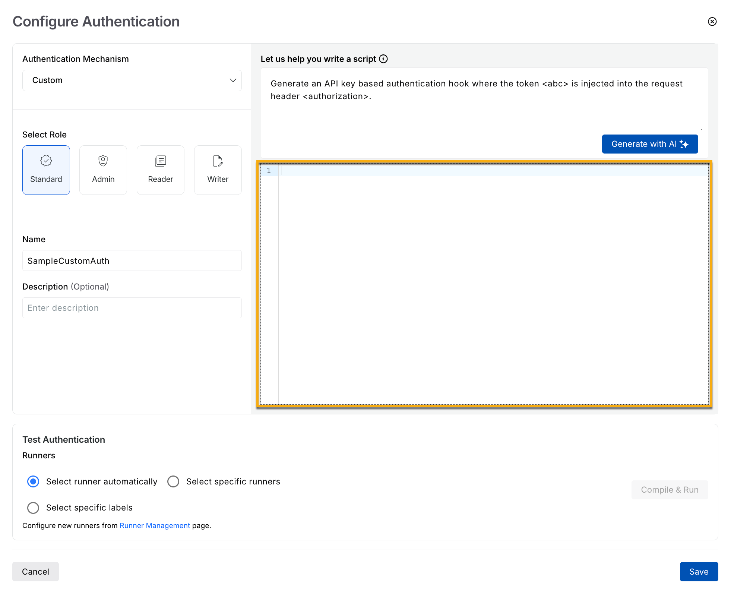The height and width of the screenshot is (594, 731).
Task: Click the info icon beside script help heading
Action: click(x=383, y=59)
